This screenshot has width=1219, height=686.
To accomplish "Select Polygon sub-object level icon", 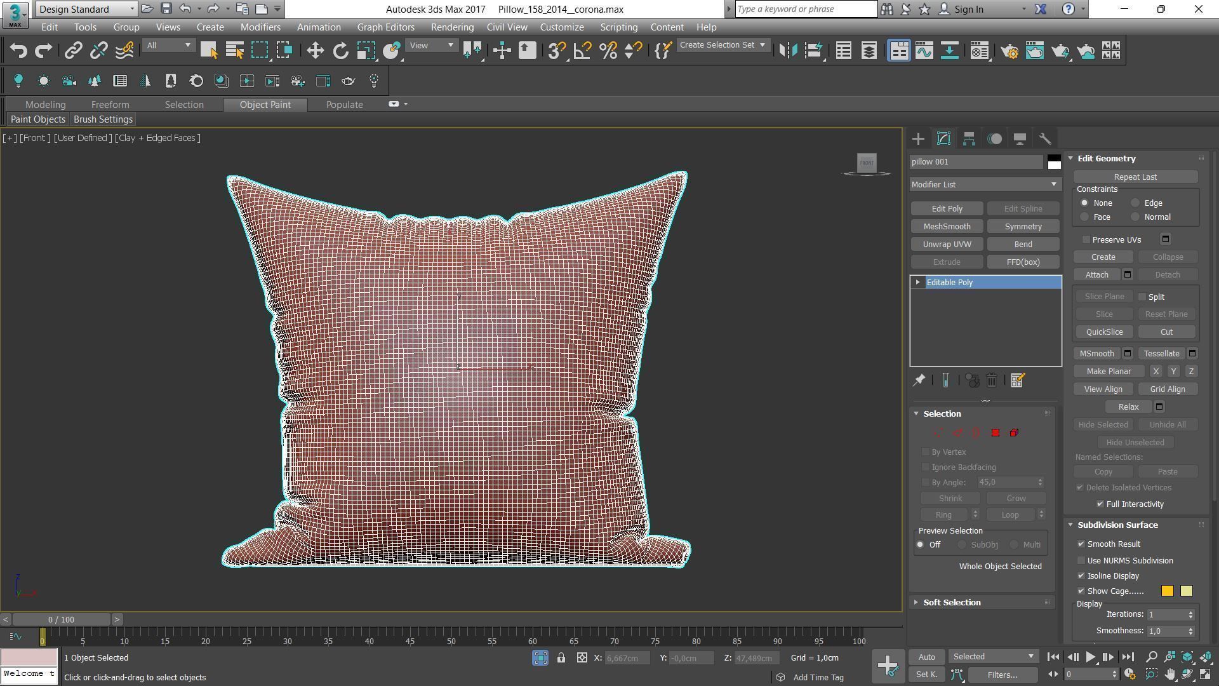I will (x=995, y=433).
